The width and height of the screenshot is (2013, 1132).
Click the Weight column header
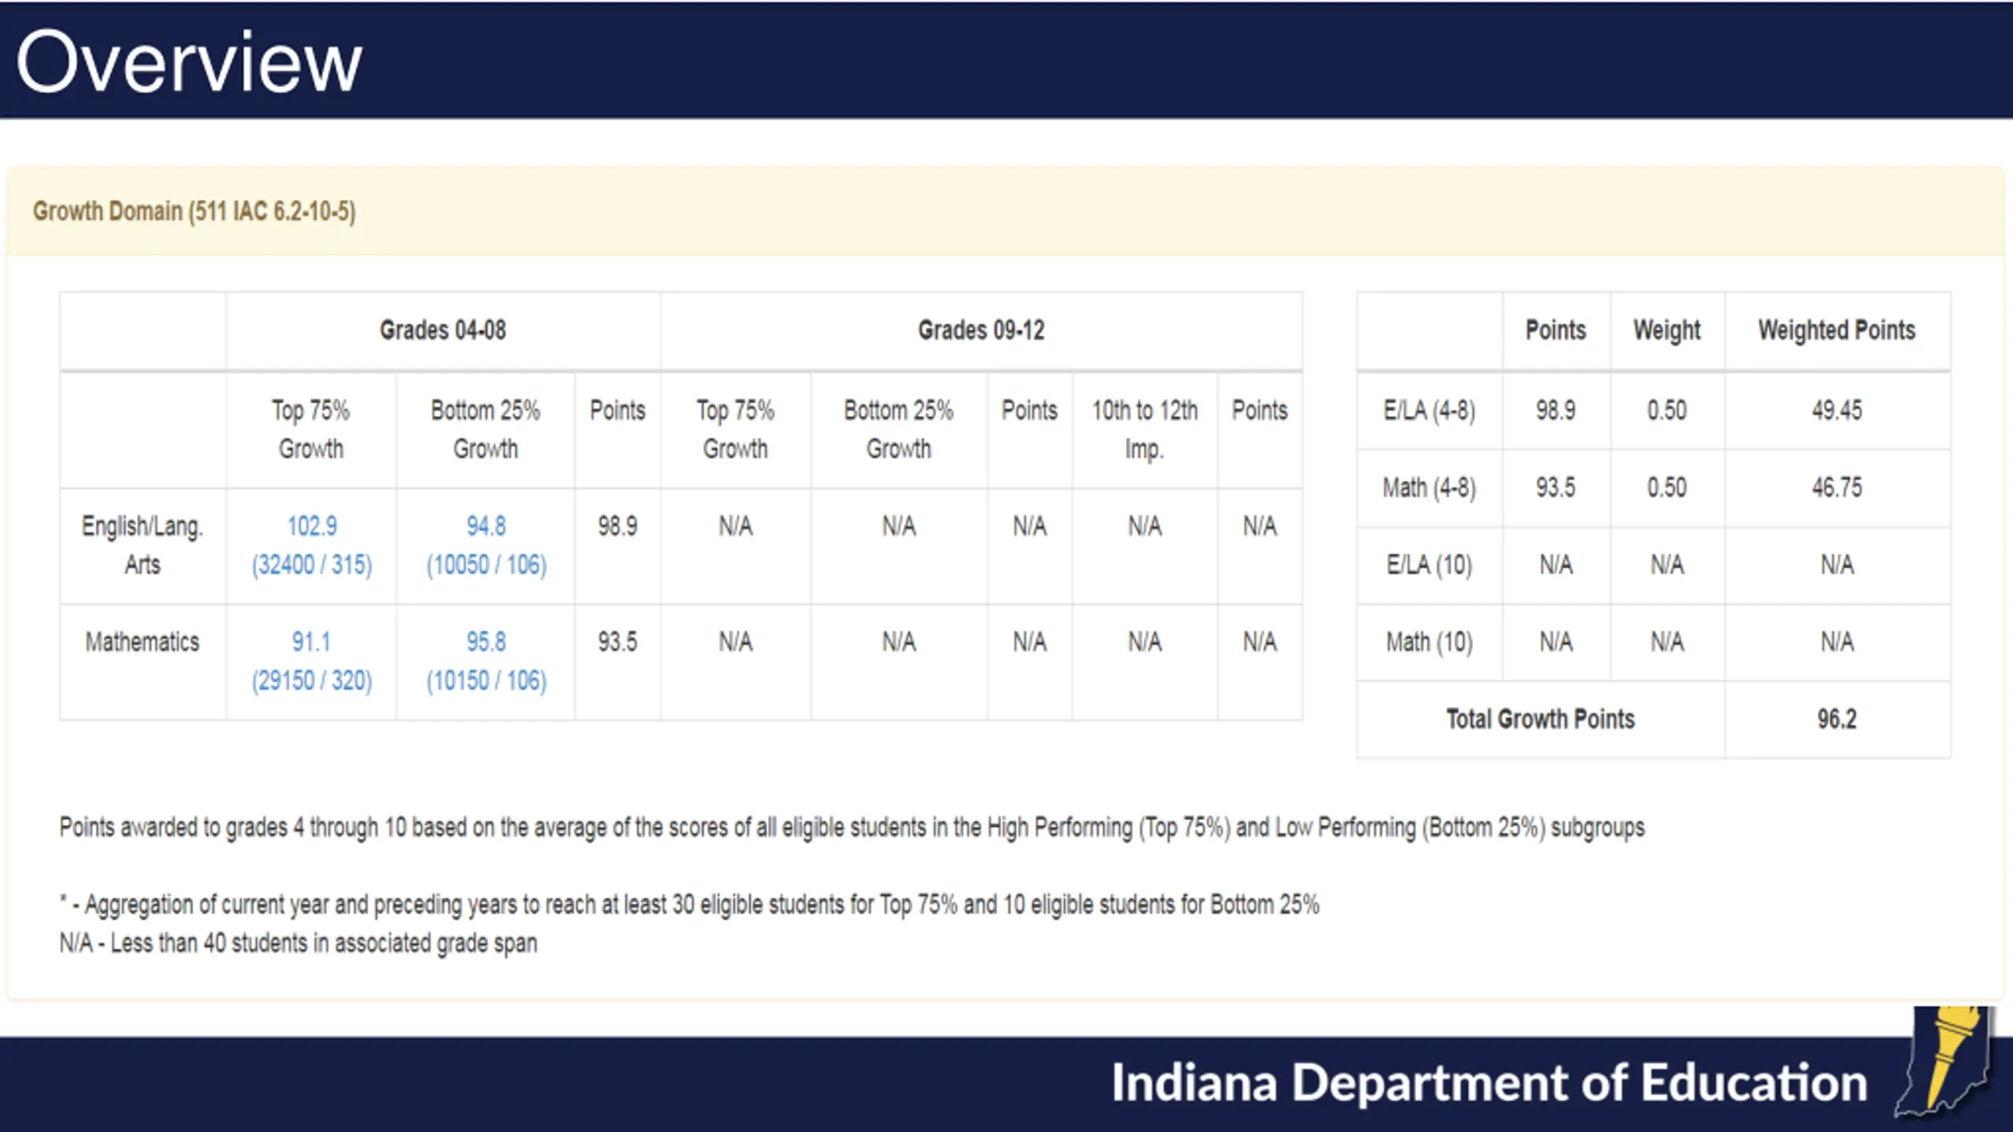pos(1667,330)
